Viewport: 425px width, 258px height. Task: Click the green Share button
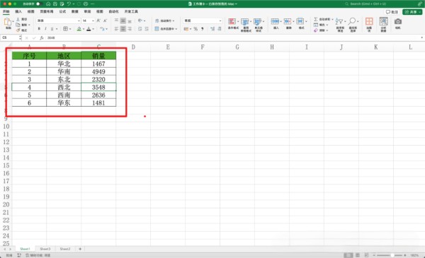pos(412,12)
